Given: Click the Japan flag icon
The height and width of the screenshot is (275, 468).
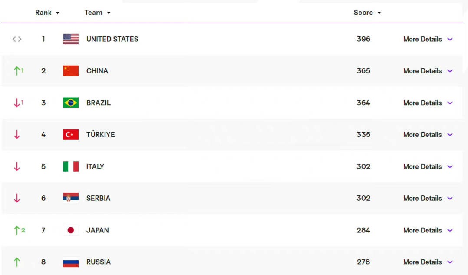Looking at the screenshot, I should tap(71, 230).
